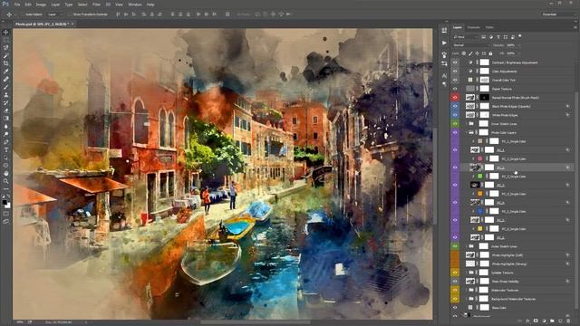
Task: Click the zoom percentage field in status bar
Action: coord(20,322)
